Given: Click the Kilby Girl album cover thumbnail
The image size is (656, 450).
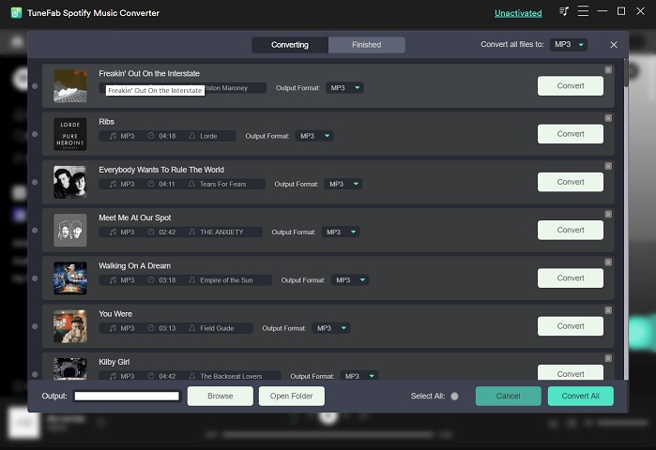Looking at the screenshot, I should click(70, 368).
